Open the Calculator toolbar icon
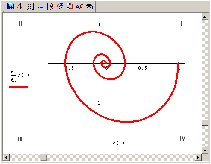 11,6
